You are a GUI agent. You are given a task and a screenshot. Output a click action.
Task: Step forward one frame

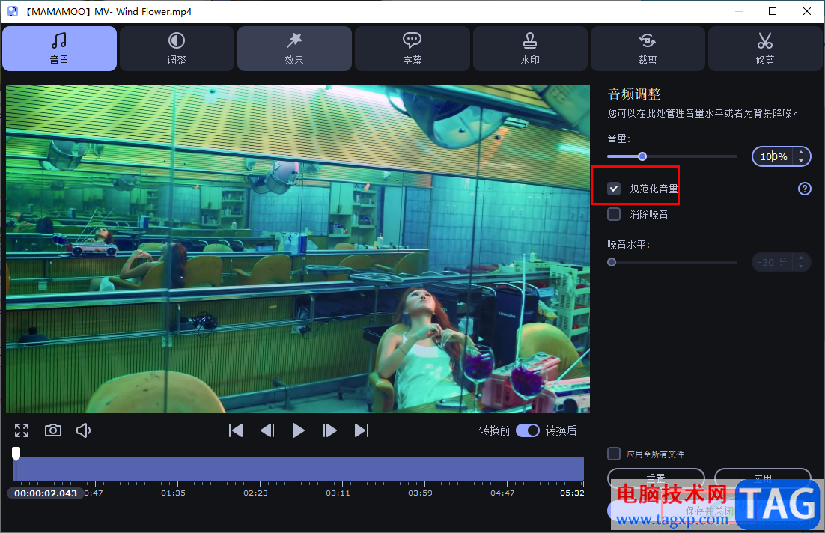pyautogui.click(x=330, y=430)
